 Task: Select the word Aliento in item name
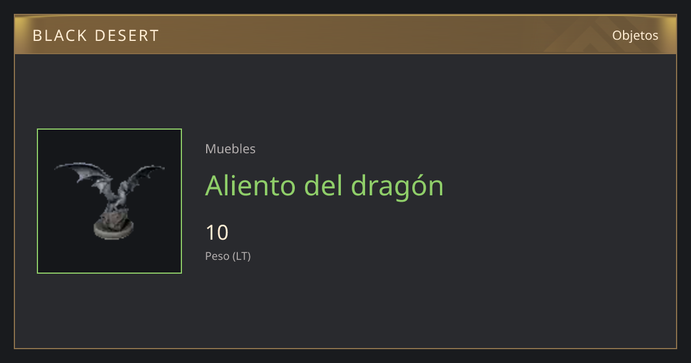[x=250, y=186]
